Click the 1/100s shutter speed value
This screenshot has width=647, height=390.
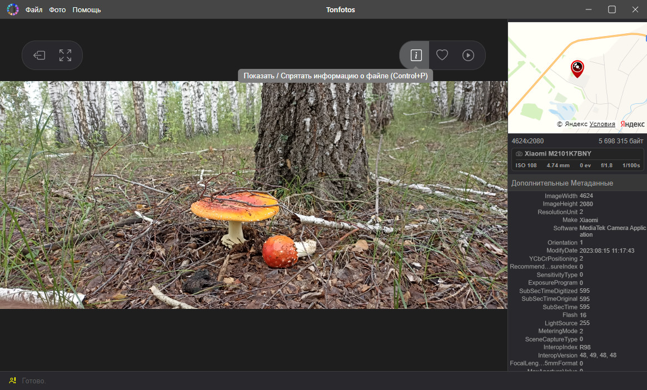(631, 166)
